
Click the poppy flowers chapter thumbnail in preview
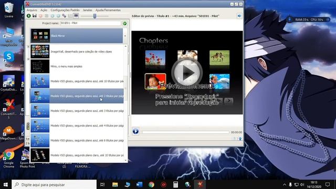(x=155, y=58)
